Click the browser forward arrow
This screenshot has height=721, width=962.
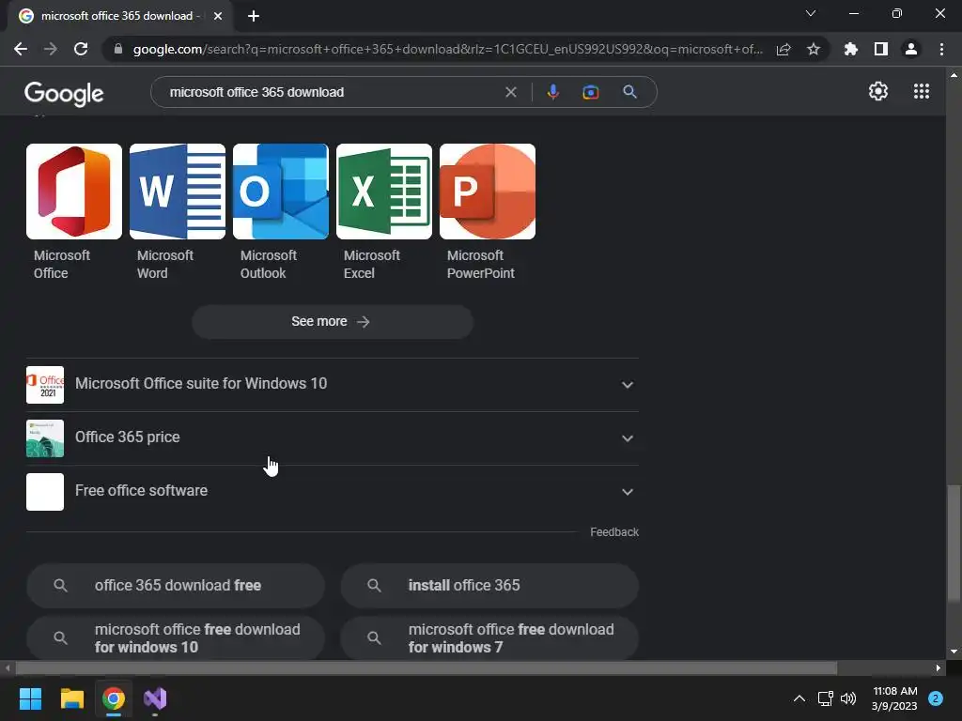click(x=51, y=49)
